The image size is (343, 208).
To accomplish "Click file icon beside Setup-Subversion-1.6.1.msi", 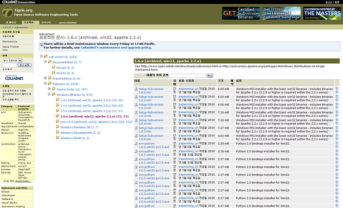I will [x=136, y=97].
